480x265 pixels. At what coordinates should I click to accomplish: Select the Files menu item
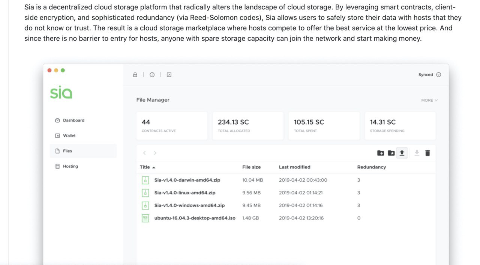click(83, 151)
